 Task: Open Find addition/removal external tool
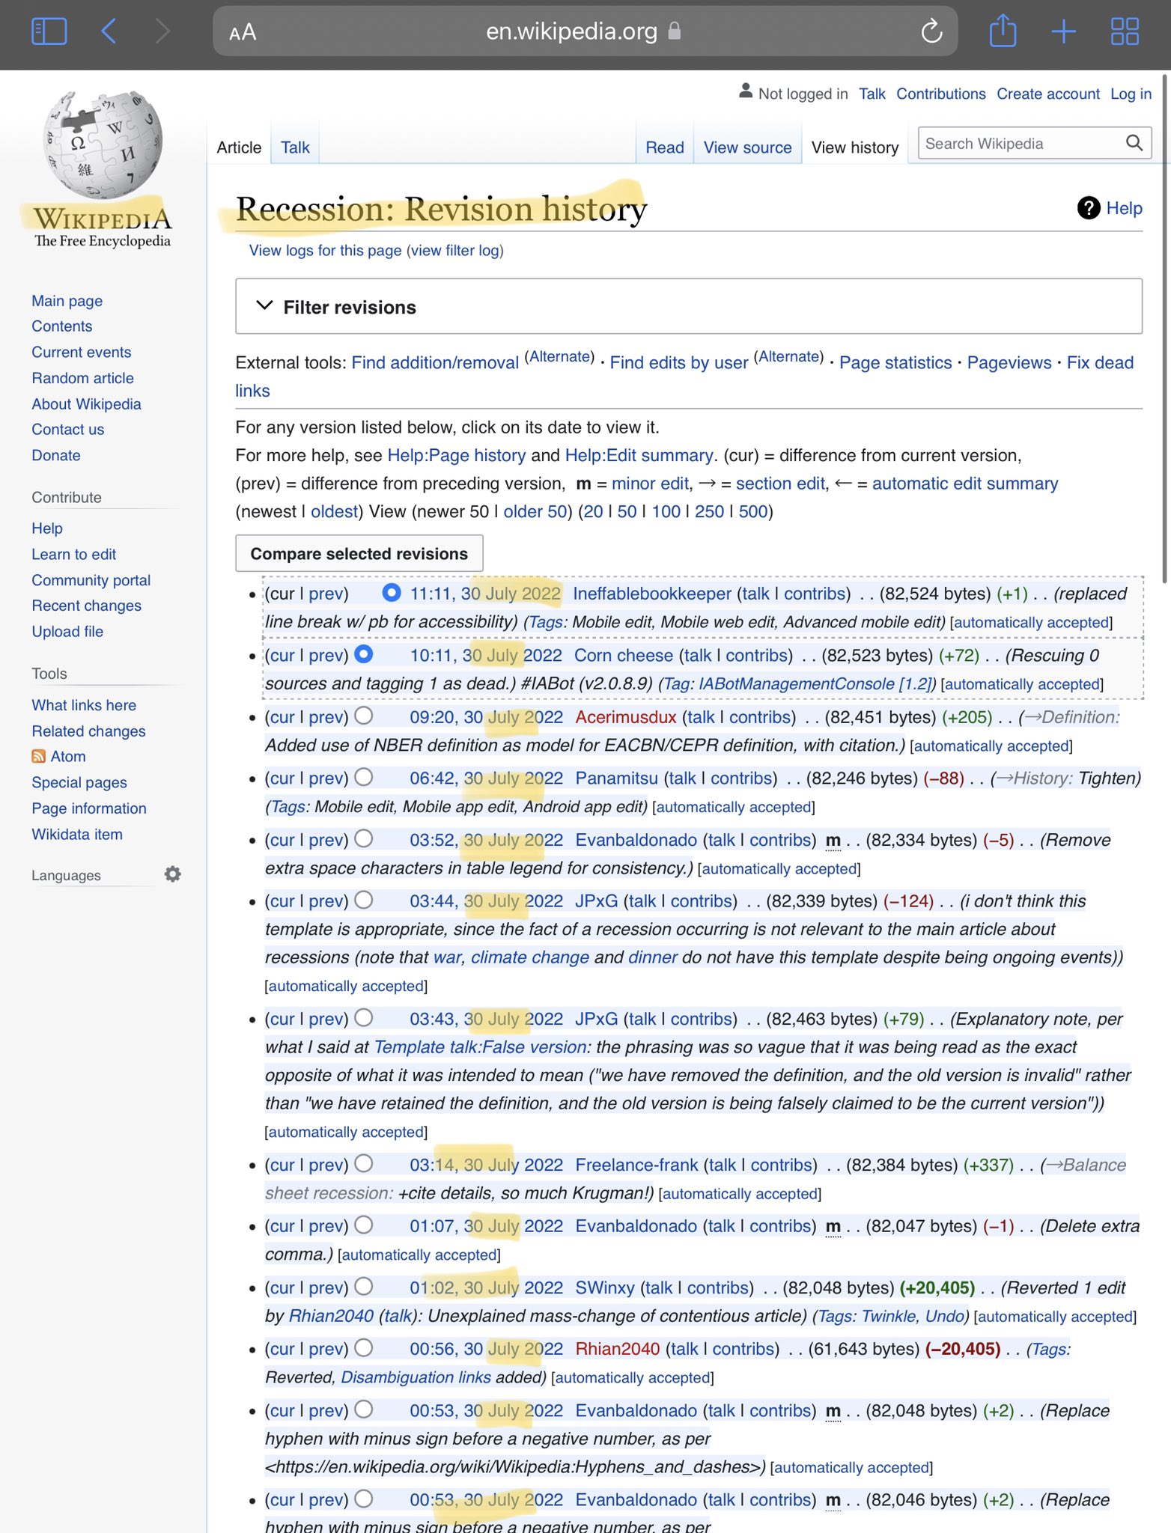[x=435, y=362]
